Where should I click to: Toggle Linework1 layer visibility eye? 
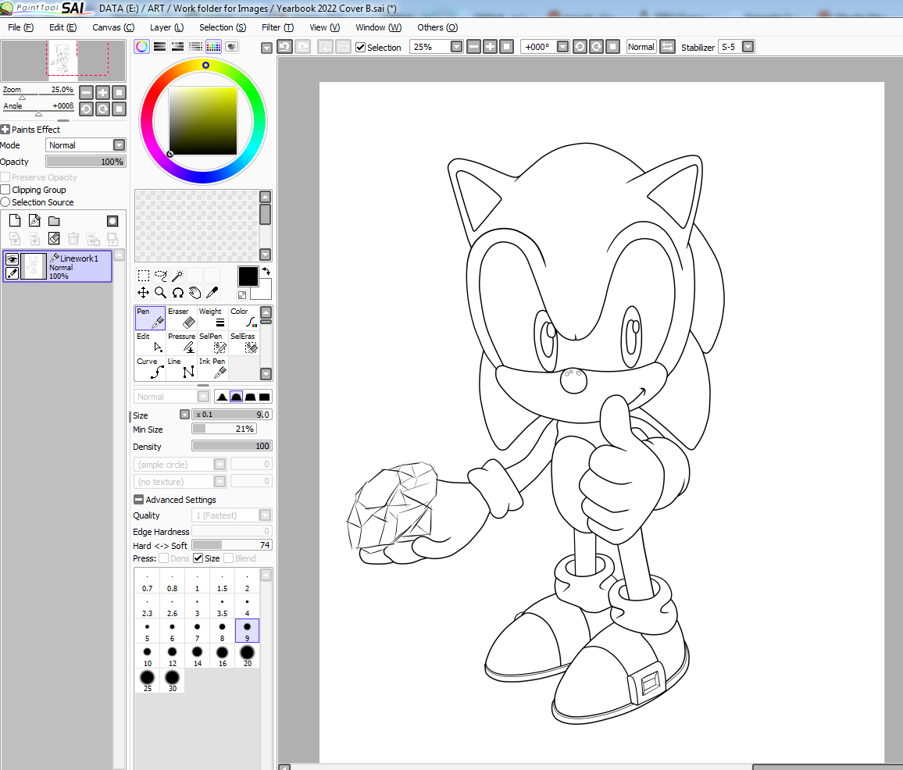12,259
